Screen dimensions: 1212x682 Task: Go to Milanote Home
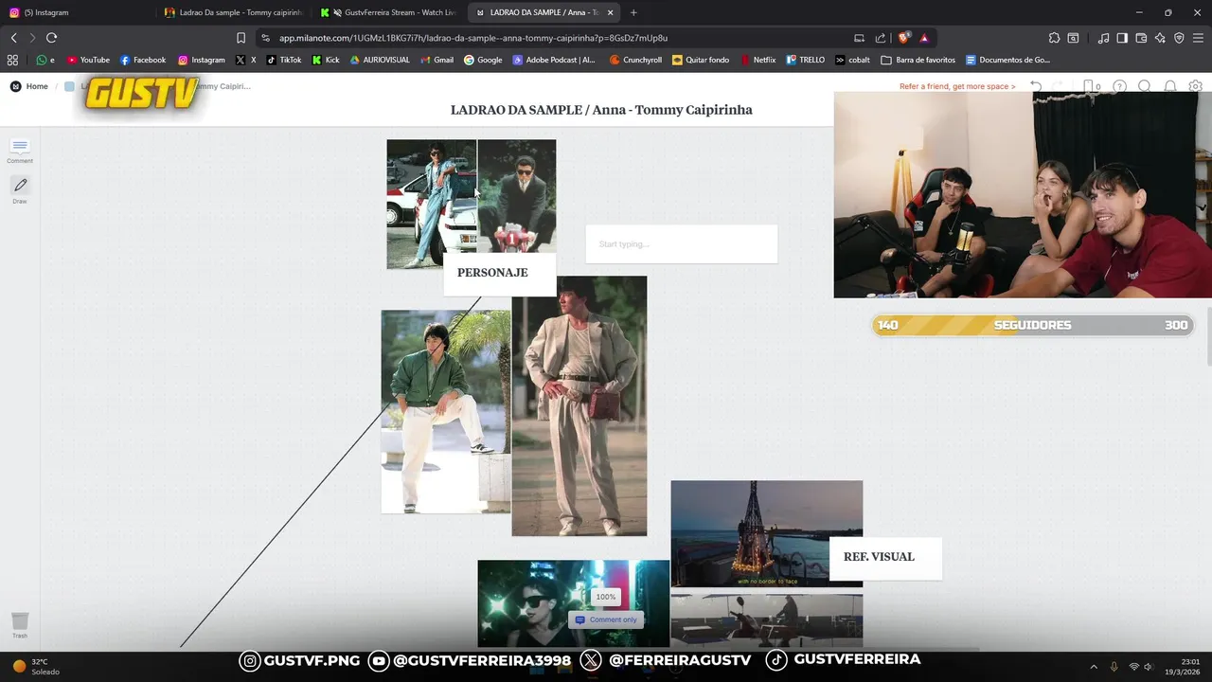click(29, 86)
